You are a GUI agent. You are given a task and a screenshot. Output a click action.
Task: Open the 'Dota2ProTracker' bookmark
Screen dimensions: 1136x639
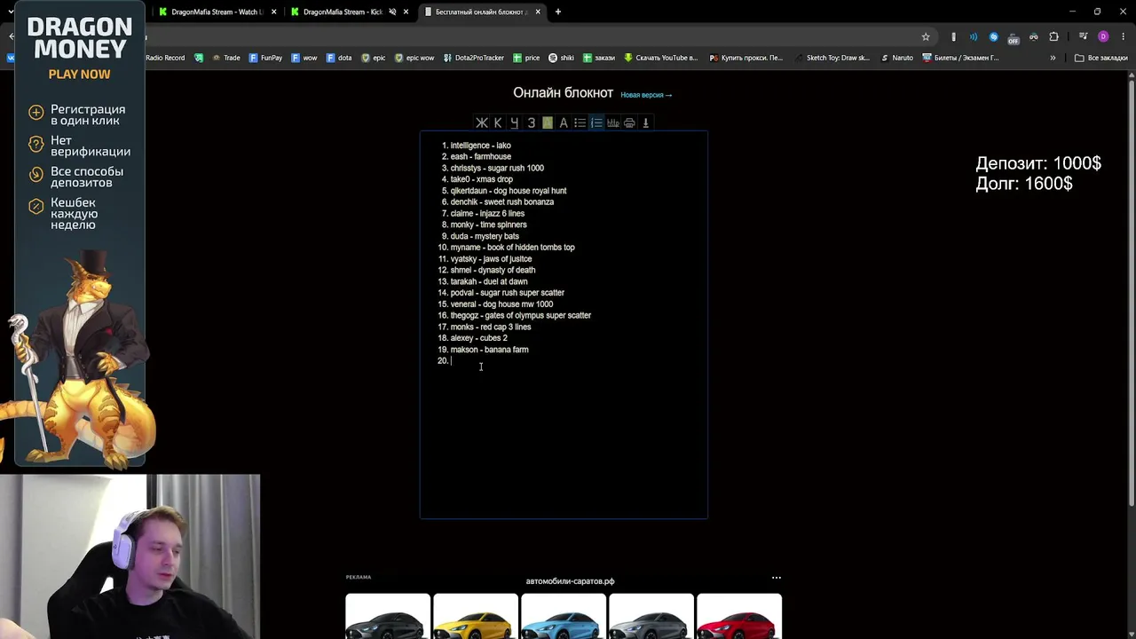[x=474, y=58]
